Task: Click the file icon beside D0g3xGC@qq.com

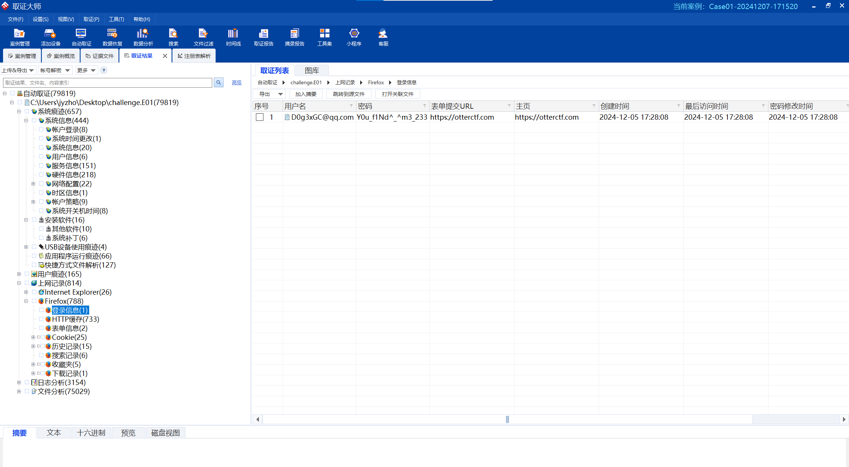Action: (287, 117)
